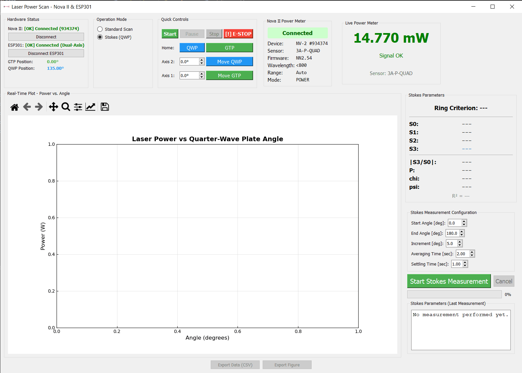Save the figure with floppy icon
Screen dimensions: 522x373
coord(105,107)
